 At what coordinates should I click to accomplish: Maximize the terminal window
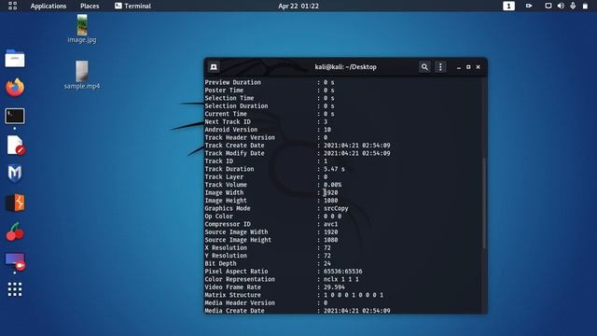click(468, 67)
